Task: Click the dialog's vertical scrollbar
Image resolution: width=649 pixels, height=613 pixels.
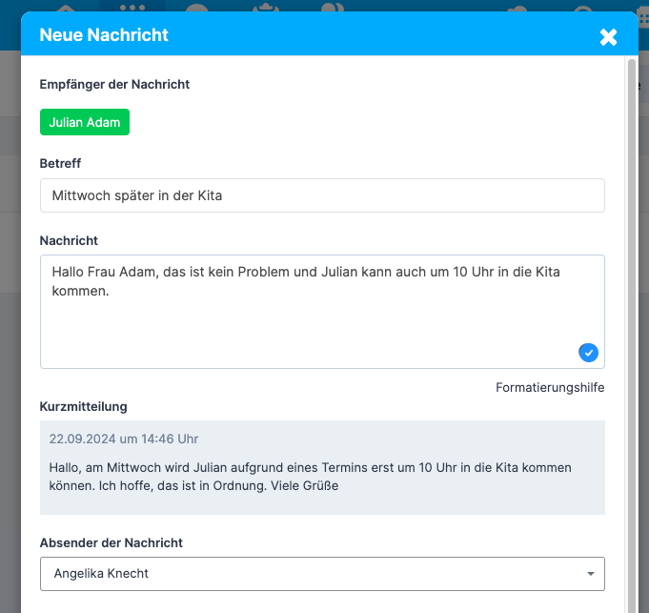Action: 631,336
